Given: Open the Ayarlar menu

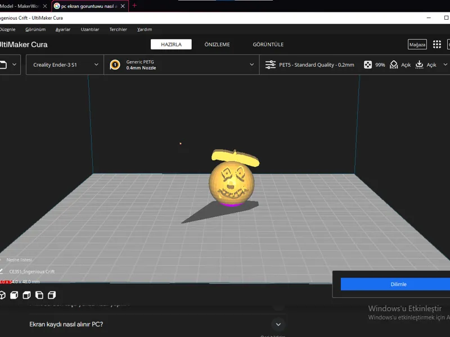Looking at the screenshot, I should (63, 29).
